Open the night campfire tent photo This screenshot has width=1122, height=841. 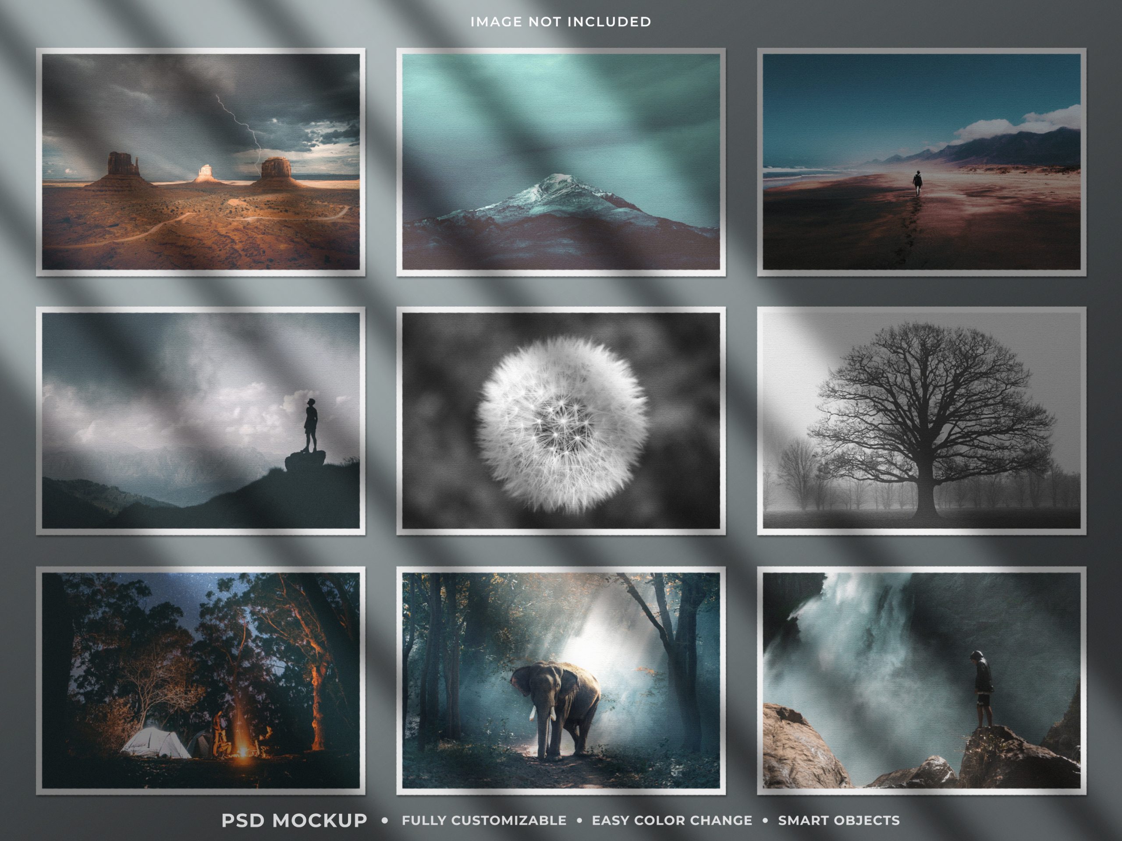pyautogui.click(x=200, y=680)
